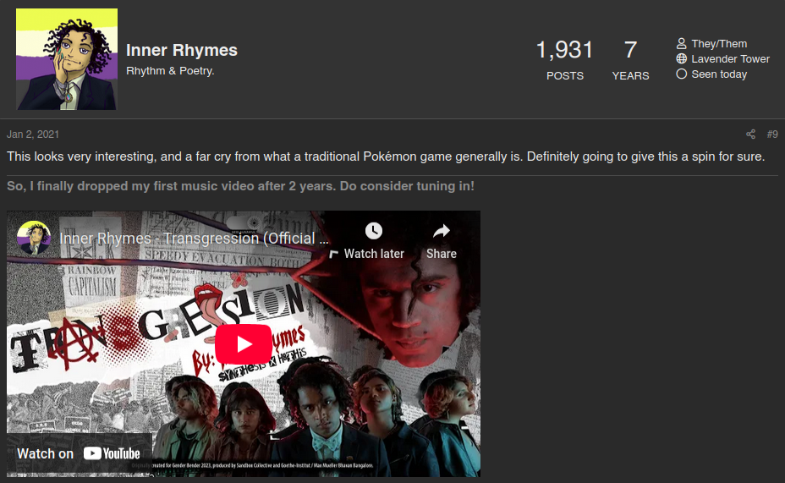Viewport: 785px width, 483px height.
Task: Click the 7 years stat
Action: click(x=630, y=50)
